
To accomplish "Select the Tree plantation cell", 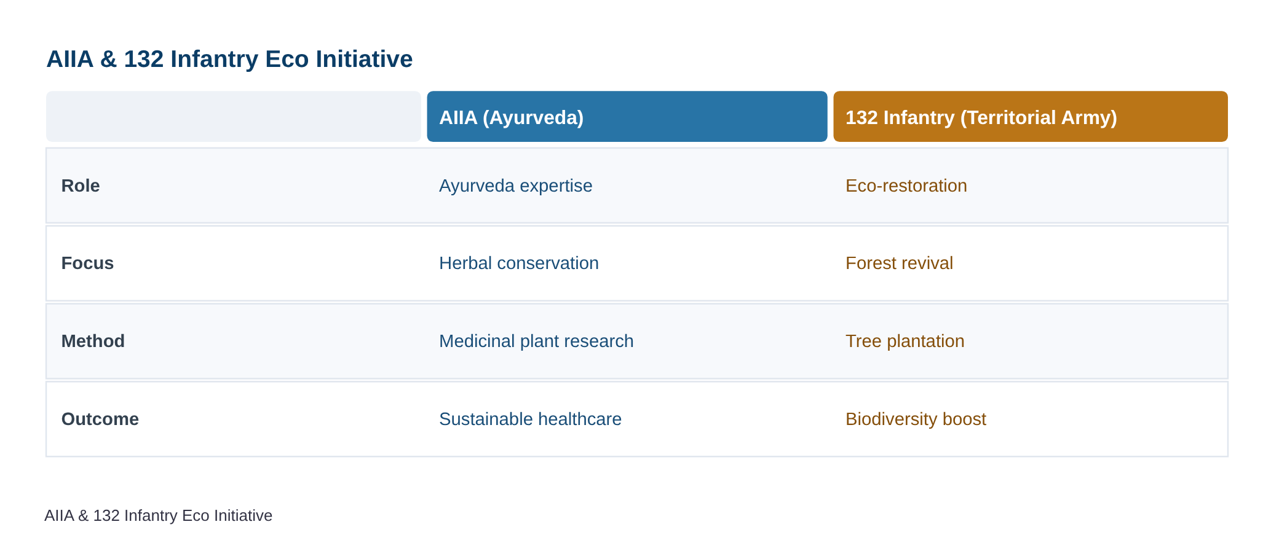I will pyautogui.click(x=905, y=341).
